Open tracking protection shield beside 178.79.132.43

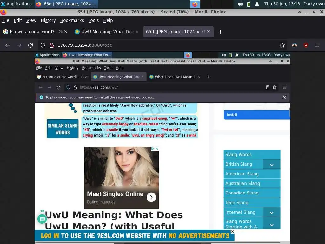point(43,45)
